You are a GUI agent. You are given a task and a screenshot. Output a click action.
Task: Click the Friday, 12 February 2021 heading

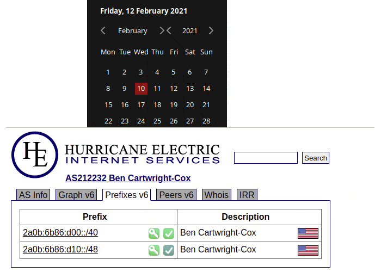tap(144, 11)
